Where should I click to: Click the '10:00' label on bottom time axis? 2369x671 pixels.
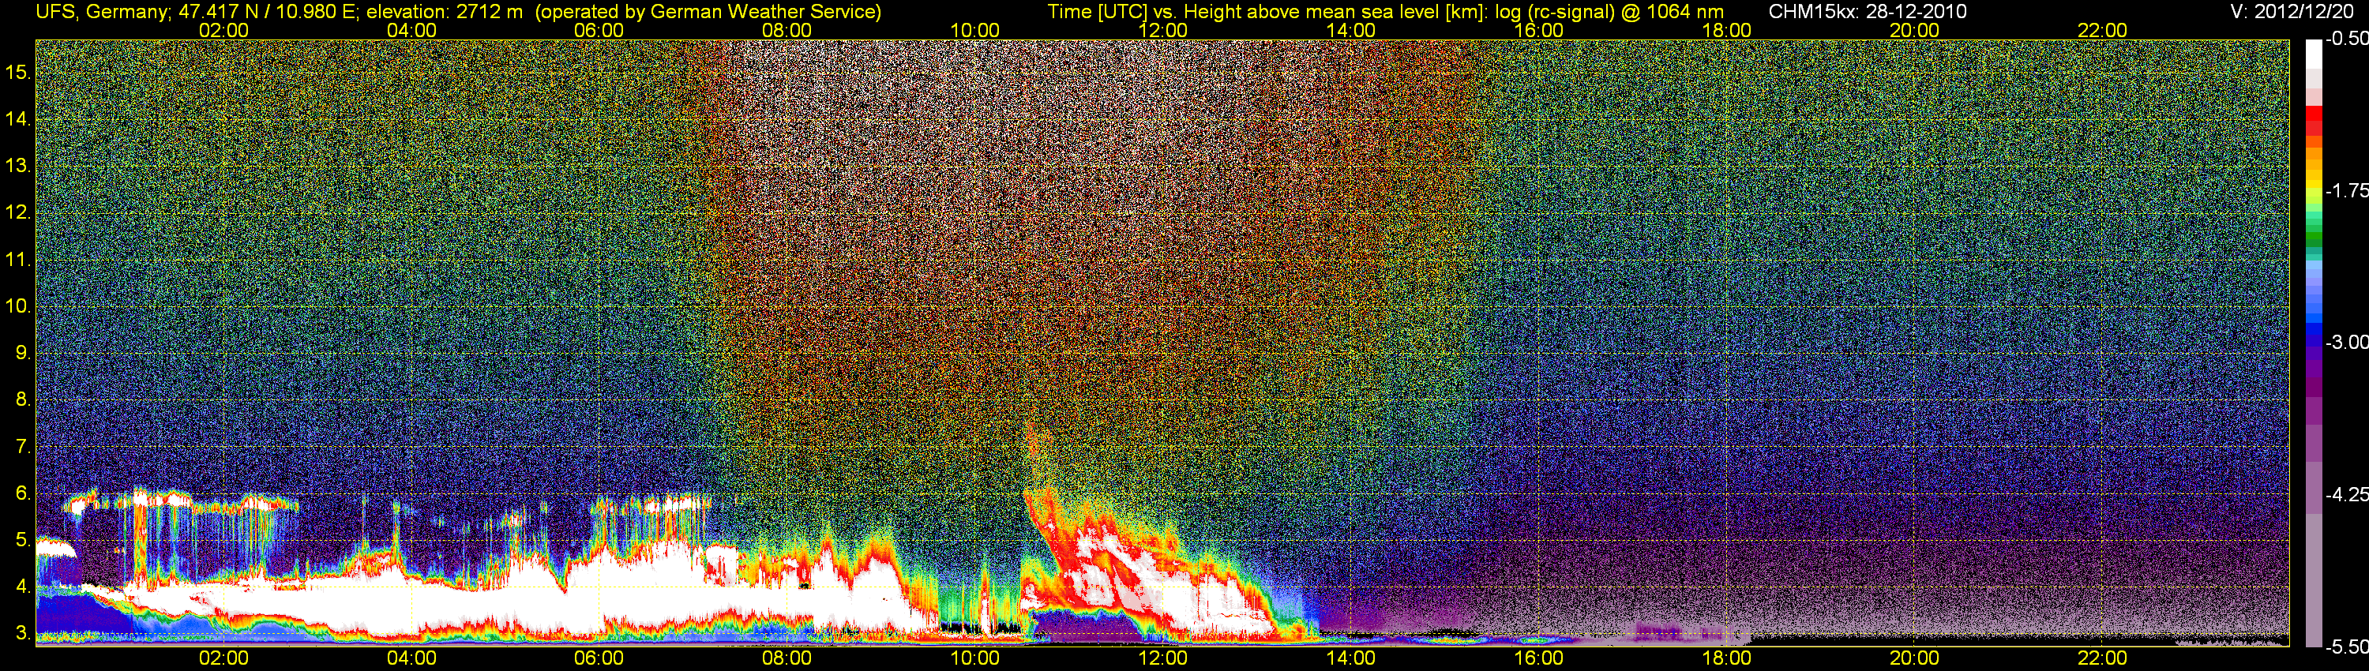tap(974, 658)
